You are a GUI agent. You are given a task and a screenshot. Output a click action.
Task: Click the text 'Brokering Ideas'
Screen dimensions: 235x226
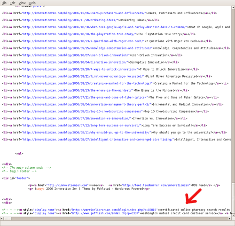click(x=132, y=20)
